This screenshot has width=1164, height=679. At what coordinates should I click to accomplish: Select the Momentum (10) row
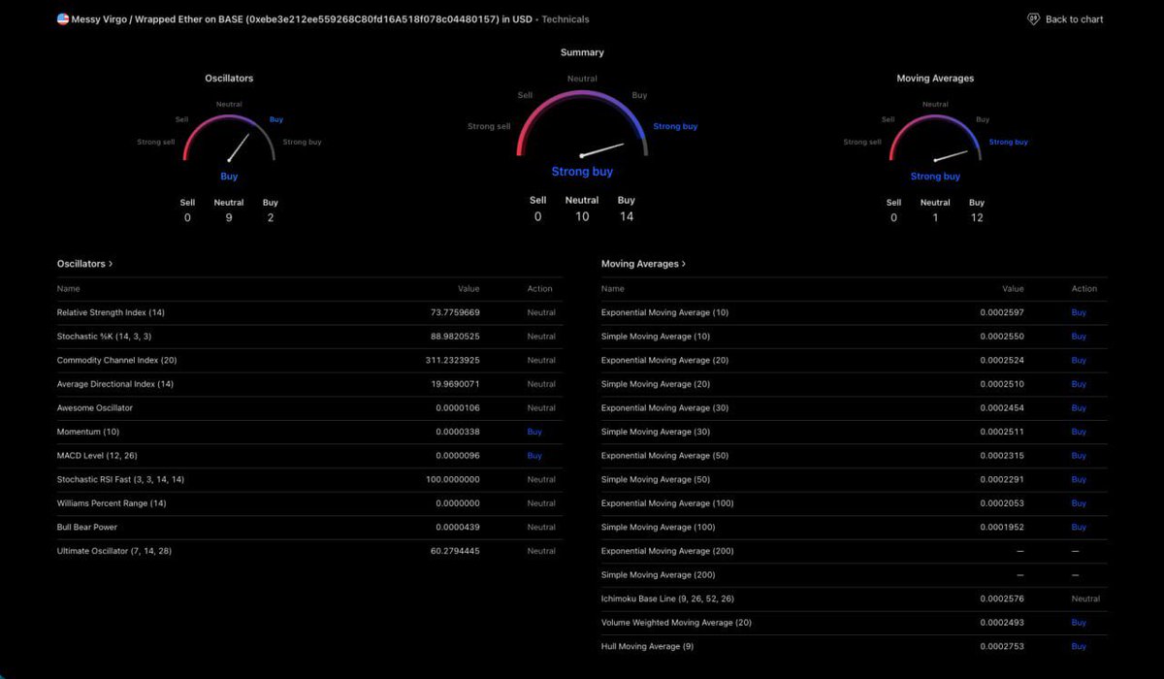[x=309, y=432]
